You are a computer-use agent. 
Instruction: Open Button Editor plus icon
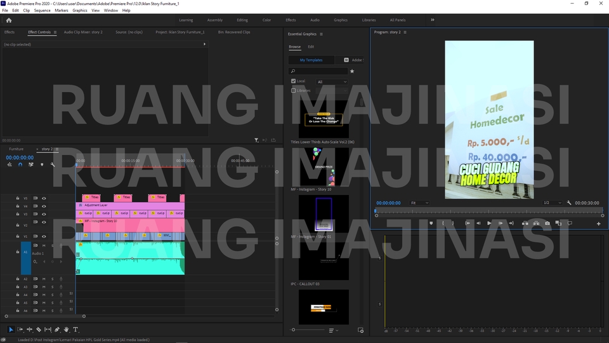[598, 224]
